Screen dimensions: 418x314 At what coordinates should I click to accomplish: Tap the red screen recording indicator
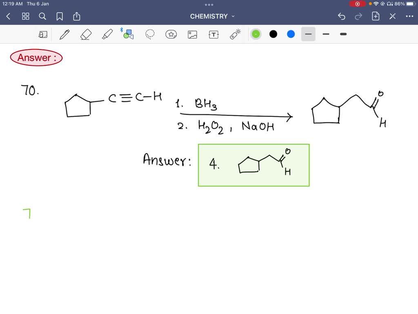(x=358, y=4)
